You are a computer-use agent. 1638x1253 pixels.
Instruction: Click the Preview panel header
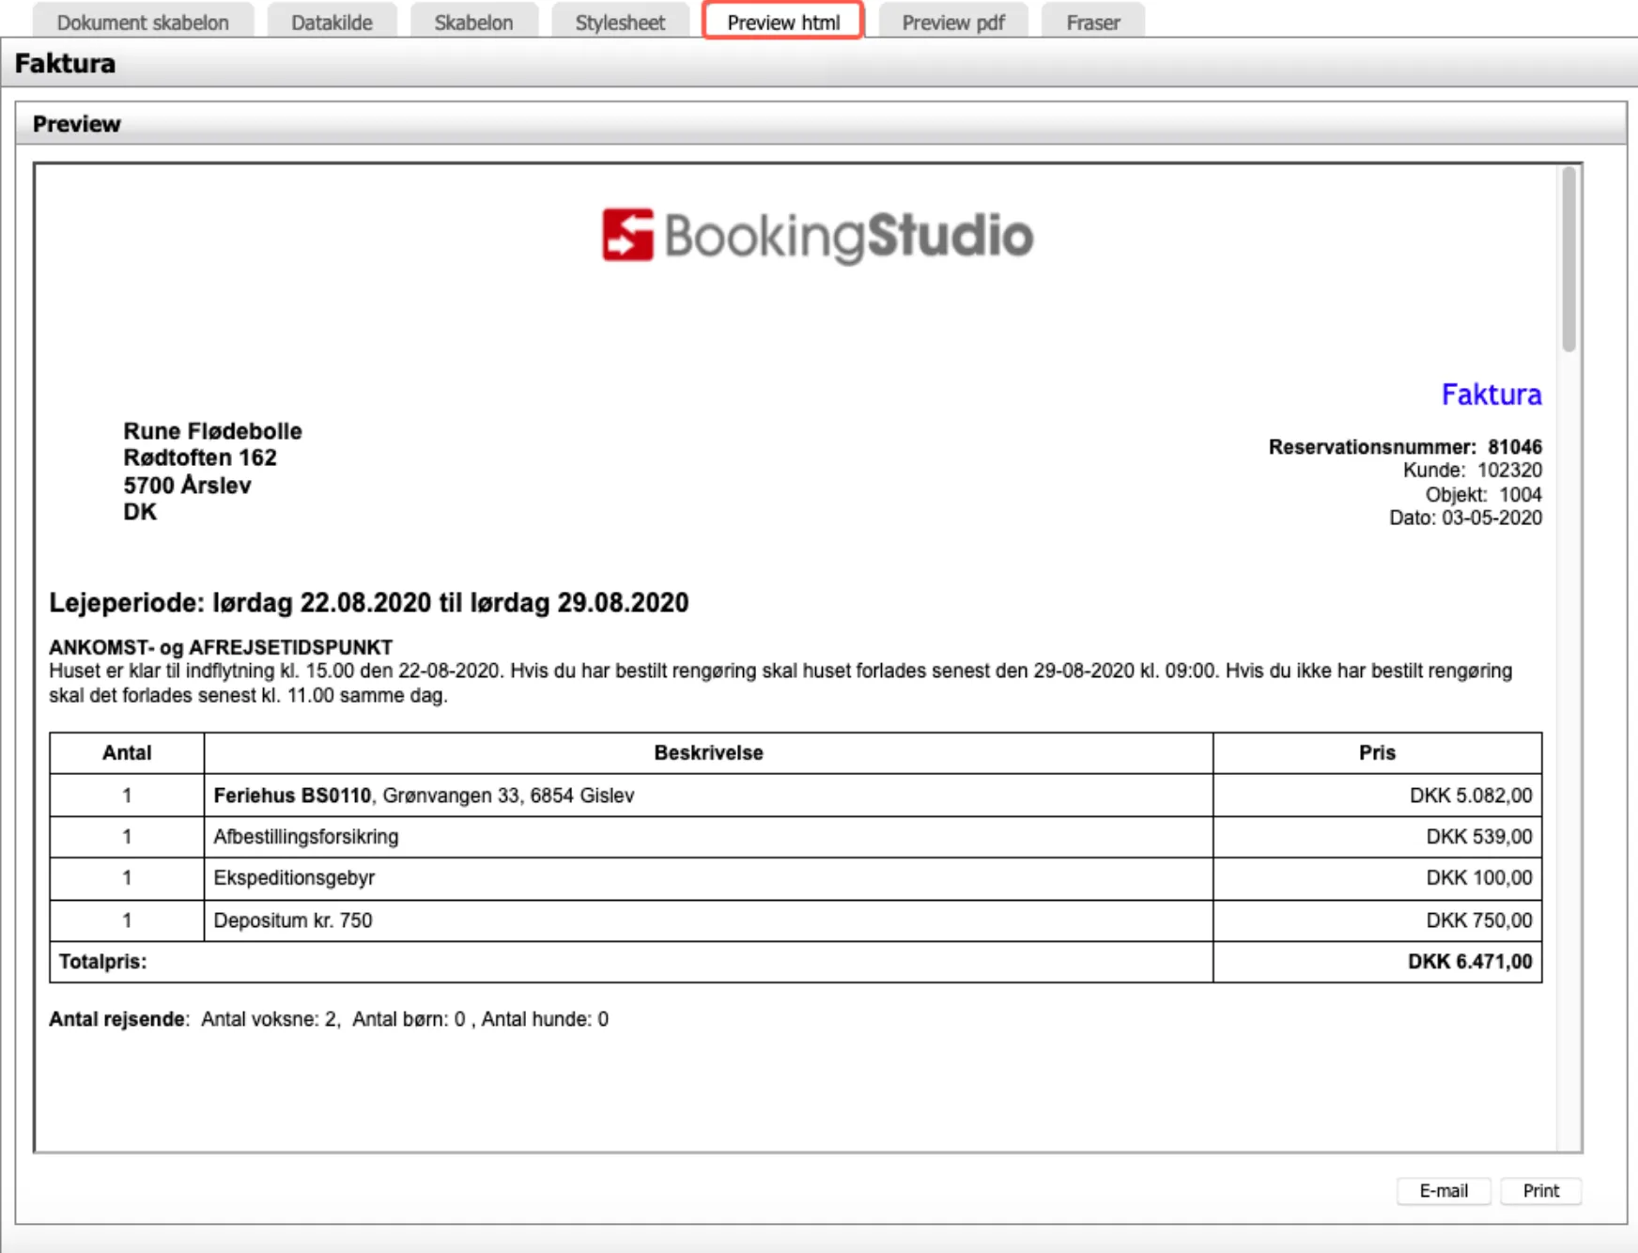(77, 124)
